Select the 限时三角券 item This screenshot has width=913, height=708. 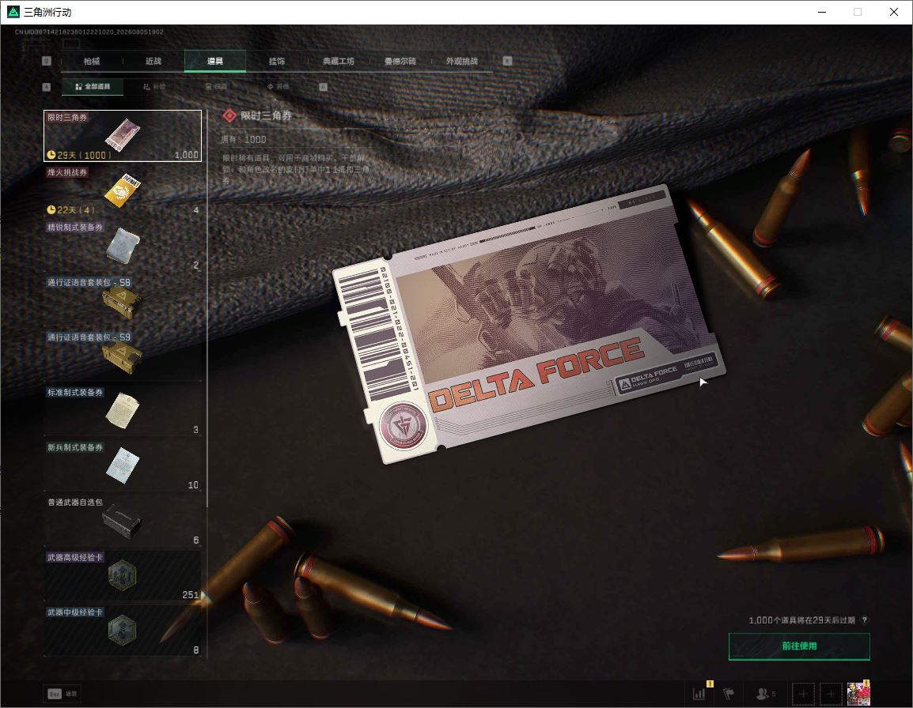[x=123, y=136]
